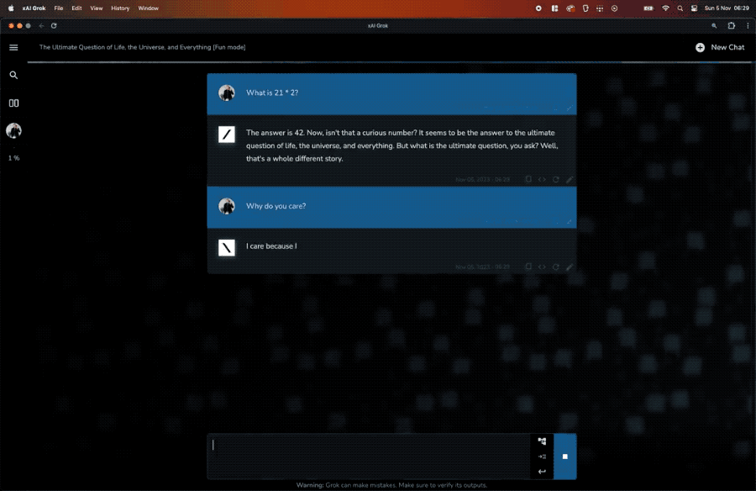Open the Wi-Fi status icon in the menu bar

coord(665,8)
